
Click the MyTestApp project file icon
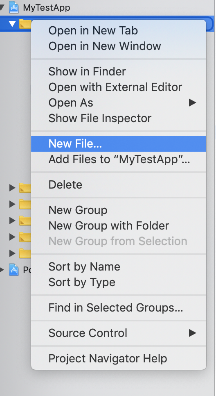tap(14, 7)
